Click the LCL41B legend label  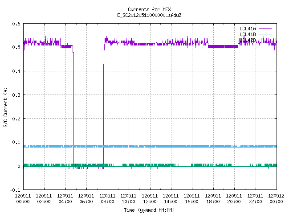click(248, 34)
